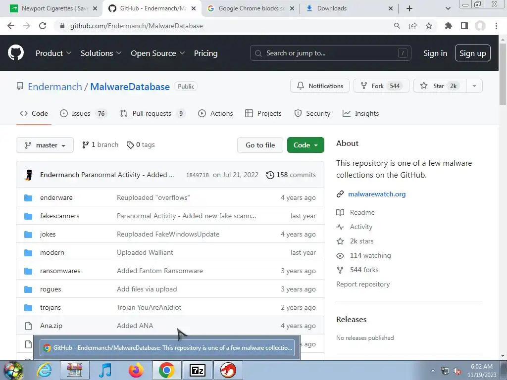
Task: Click in the GitHub search field
Action: [330, 53]
